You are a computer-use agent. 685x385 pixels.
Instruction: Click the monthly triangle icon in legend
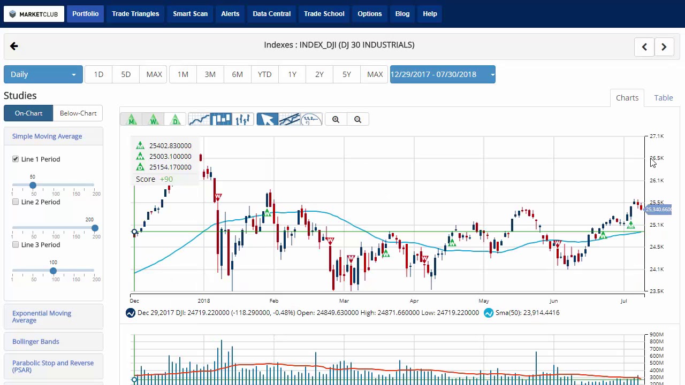[140, 145]
